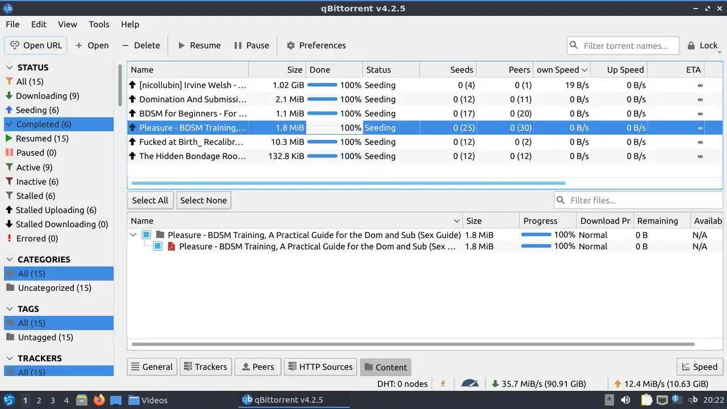
Task: Click the qBittorrent tray icon
Action: tap(692, 400)
